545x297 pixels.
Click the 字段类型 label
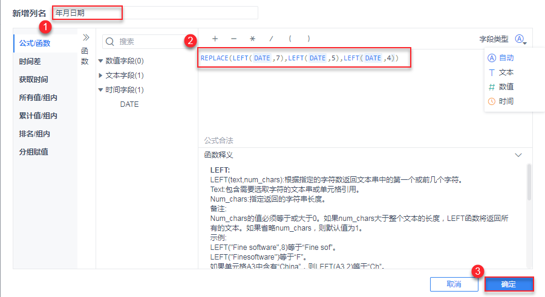494,39
